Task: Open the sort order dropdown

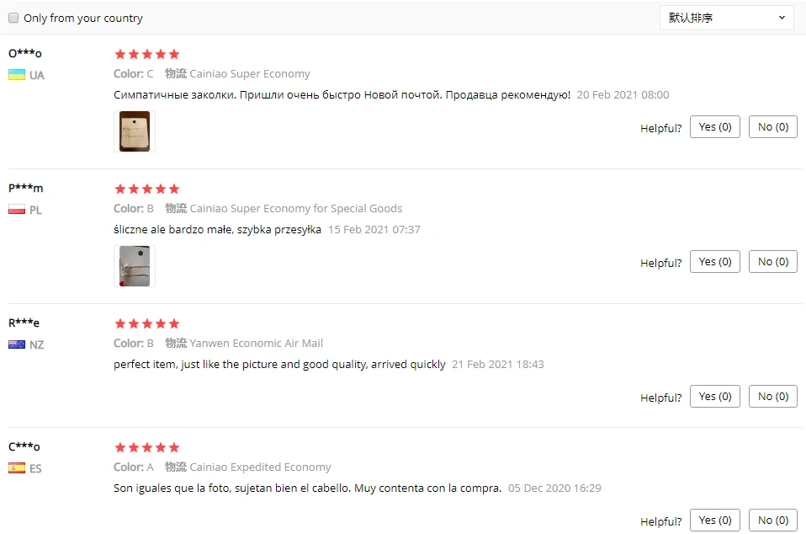Action: (x=726, y=18)
